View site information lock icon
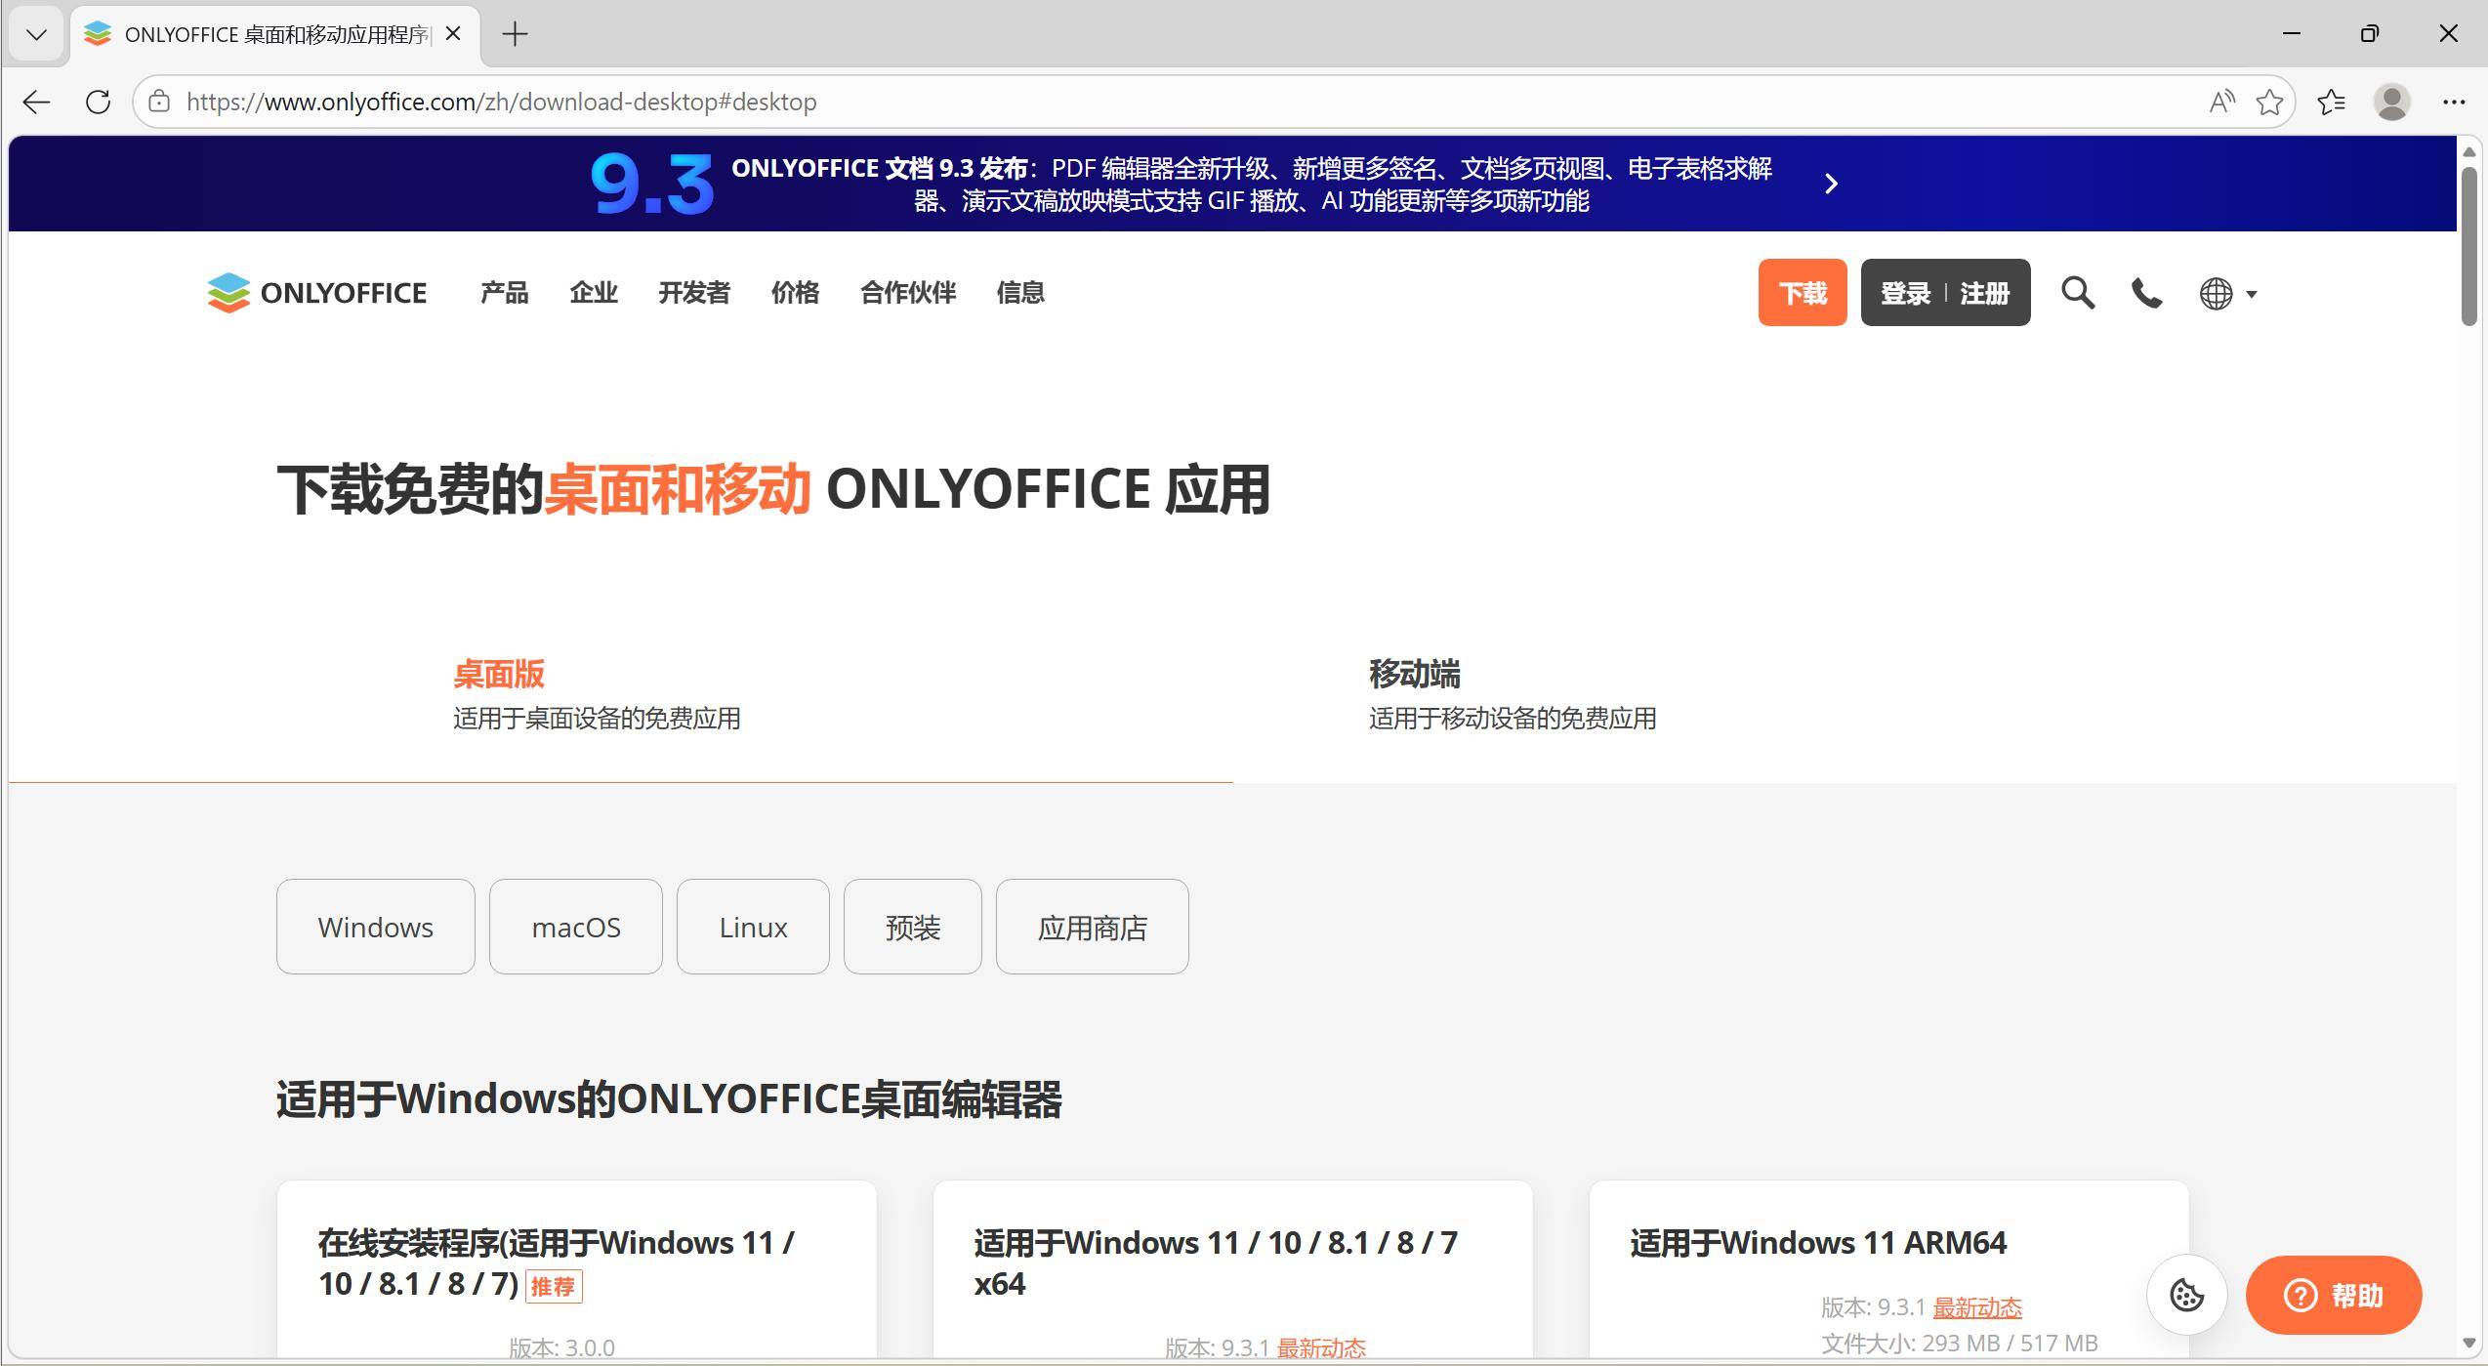The image size is (2488, 1366). pos(159,102)
